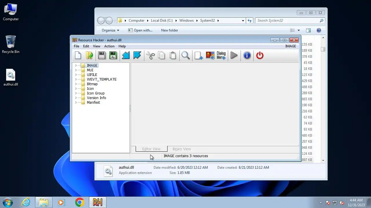Click the blue bookmark down-arrow toolbar icon
Screen dimensions: 371x208
(137, 55)
